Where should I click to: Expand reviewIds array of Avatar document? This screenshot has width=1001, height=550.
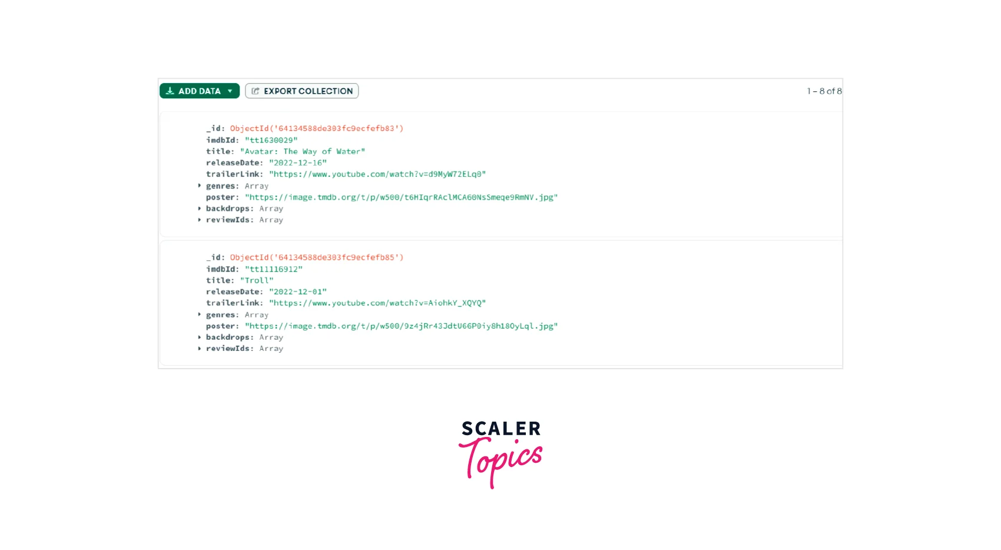(200, 220)
